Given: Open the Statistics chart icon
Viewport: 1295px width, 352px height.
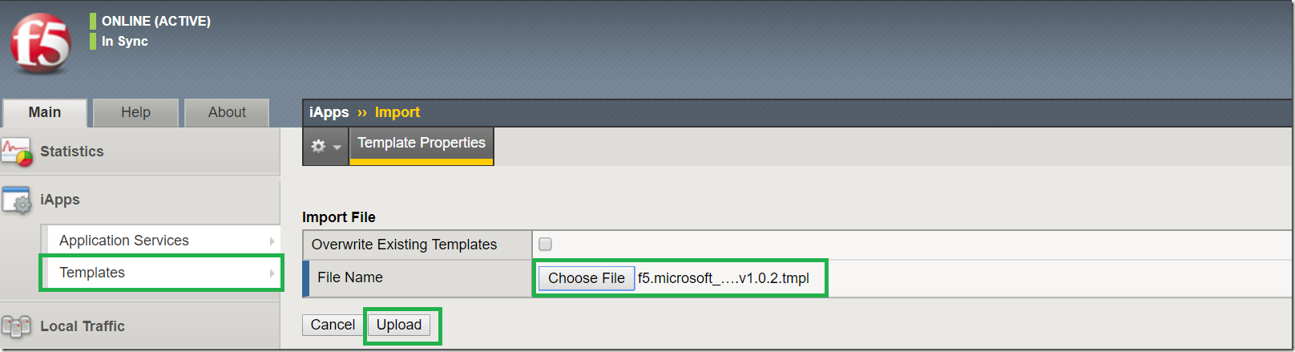Looking at the screenshot, I should tap(17, 152).
